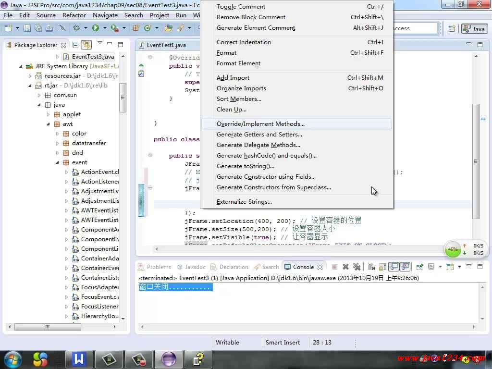Image resolution: width=492 pixels, height=369 pixels.
Task: Click the four-colored clover taskbar icon
Action: (40, 359)
